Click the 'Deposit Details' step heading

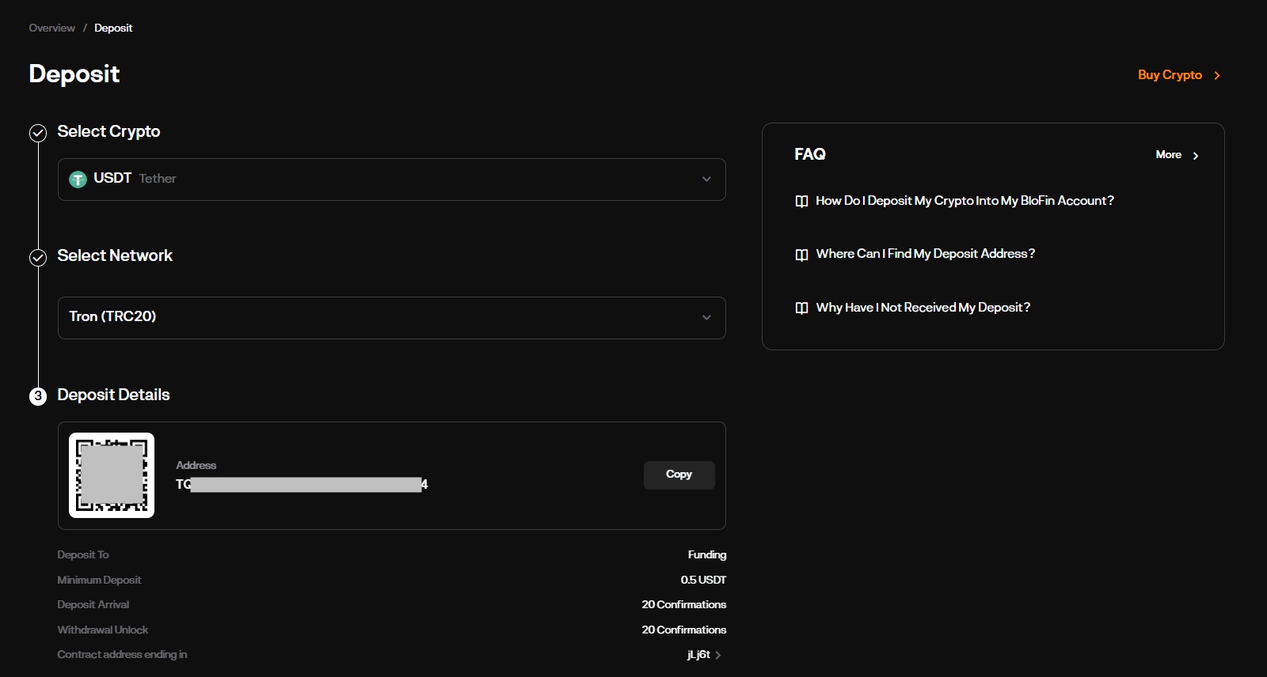point(113,395)
